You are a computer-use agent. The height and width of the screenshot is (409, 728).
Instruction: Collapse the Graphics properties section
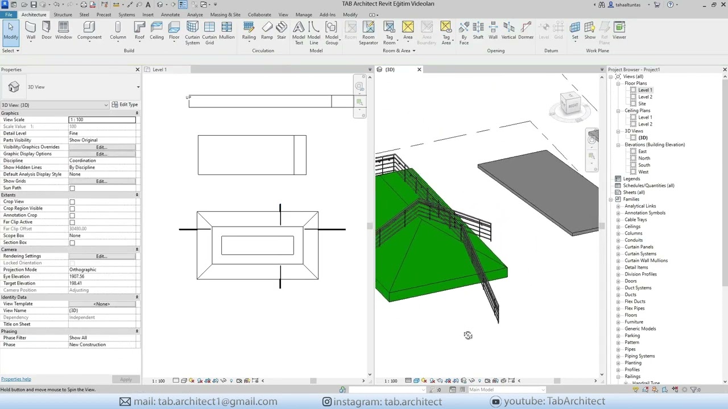tap(137, 113)
